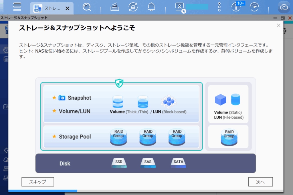Viewport: 293px width, 195px height.
Task: Open info icon with 10+ badge
Action: tap(236, 7)
